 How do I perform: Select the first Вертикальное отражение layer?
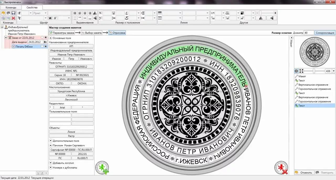click(314, 85)
